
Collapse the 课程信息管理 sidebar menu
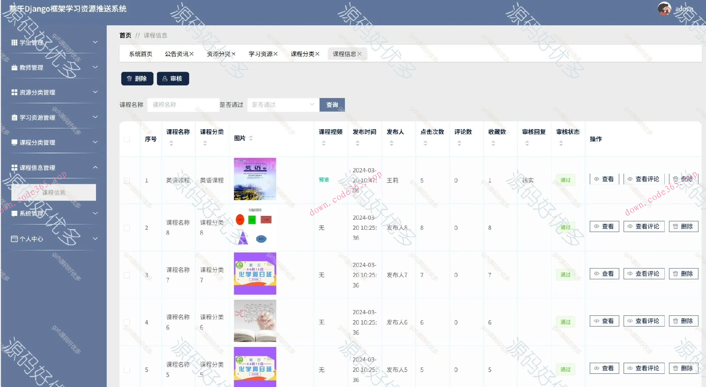click(95, 167)
